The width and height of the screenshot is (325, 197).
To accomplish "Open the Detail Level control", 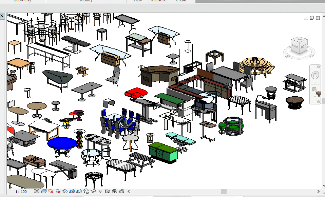I will click(x=37, y=192).
